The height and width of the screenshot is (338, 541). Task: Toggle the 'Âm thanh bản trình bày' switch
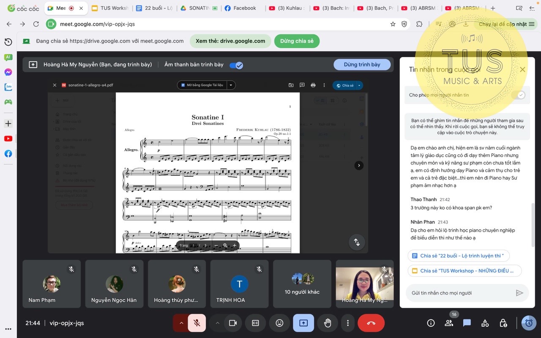pos(236,65)
